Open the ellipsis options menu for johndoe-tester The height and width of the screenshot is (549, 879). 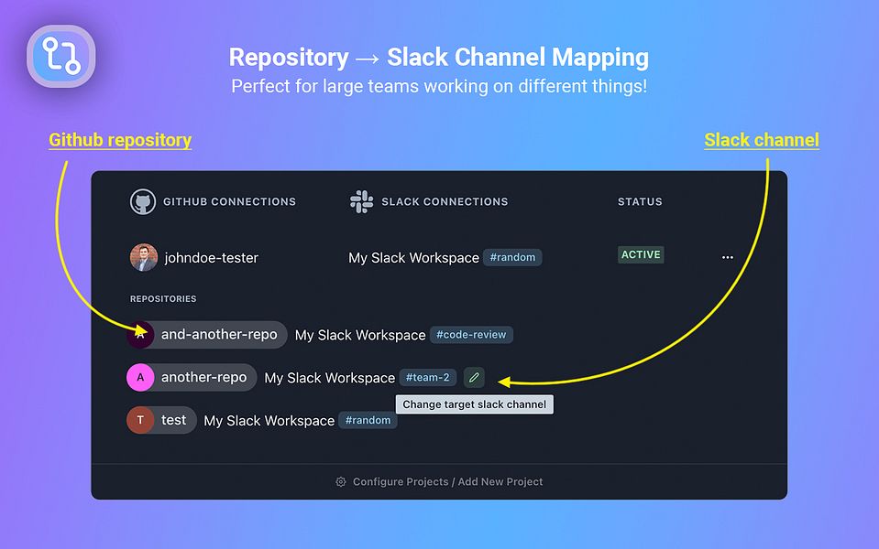(x=728, y=257)
